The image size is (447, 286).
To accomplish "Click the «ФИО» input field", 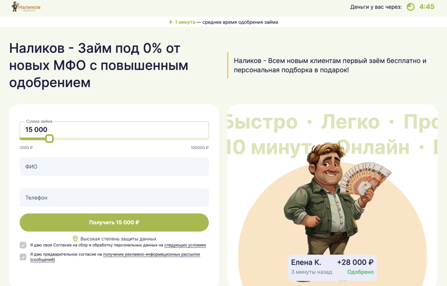I will coord(113,167).
